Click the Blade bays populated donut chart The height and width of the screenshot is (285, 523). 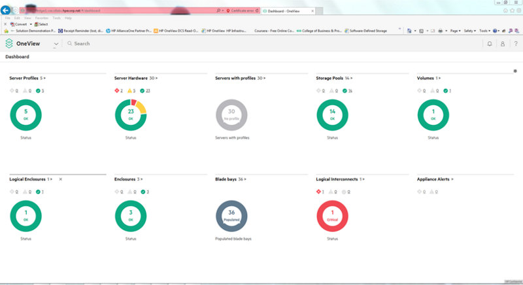[231, 216]
